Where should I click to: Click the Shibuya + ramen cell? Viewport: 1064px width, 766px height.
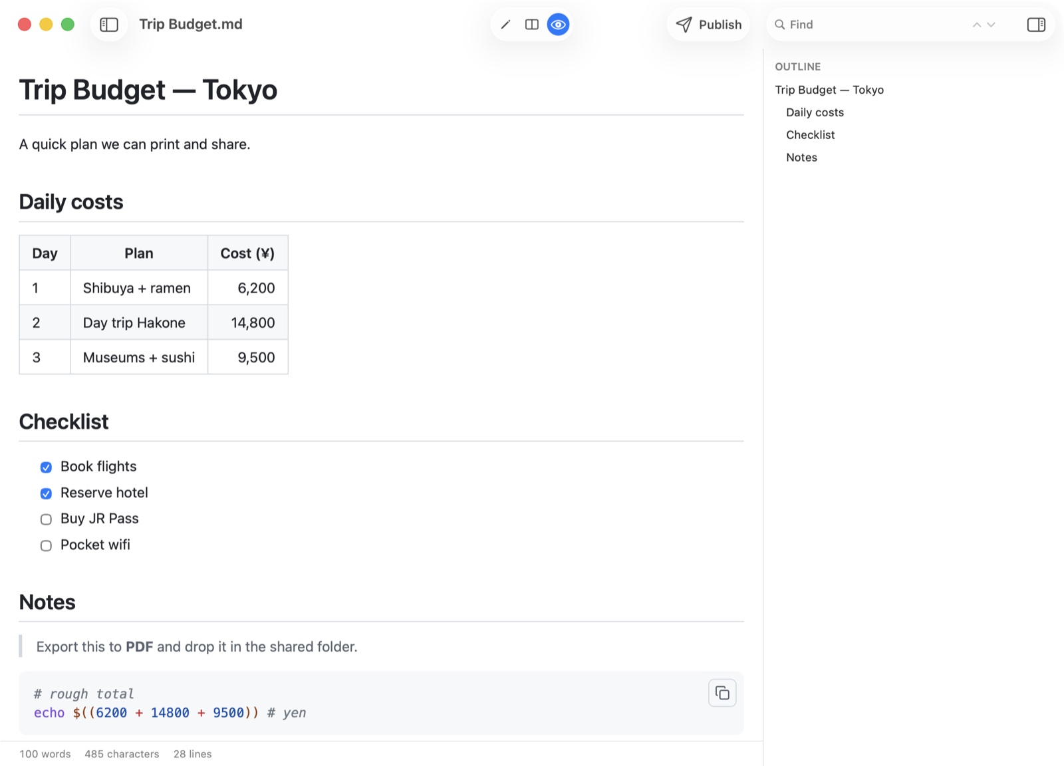tap(139, 288)
